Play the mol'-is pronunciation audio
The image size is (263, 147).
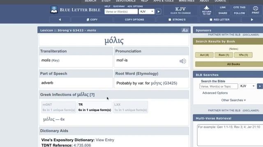pyautogui.click(x=182, y=61)
